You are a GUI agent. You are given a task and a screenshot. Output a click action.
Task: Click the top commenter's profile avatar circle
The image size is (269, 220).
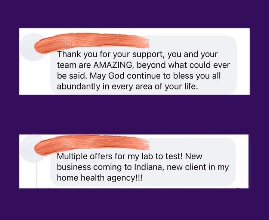click(34, 47)
